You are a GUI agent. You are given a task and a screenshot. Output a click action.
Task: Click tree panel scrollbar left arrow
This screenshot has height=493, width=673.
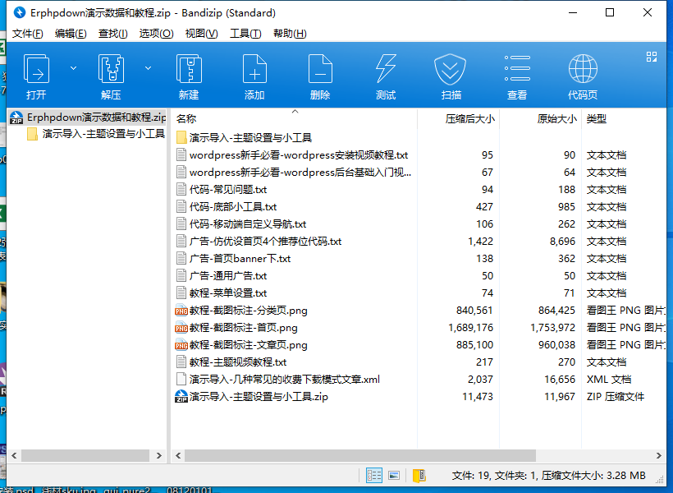click(14, 455)
